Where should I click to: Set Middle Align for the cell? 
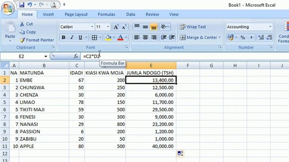coord(145,27)
